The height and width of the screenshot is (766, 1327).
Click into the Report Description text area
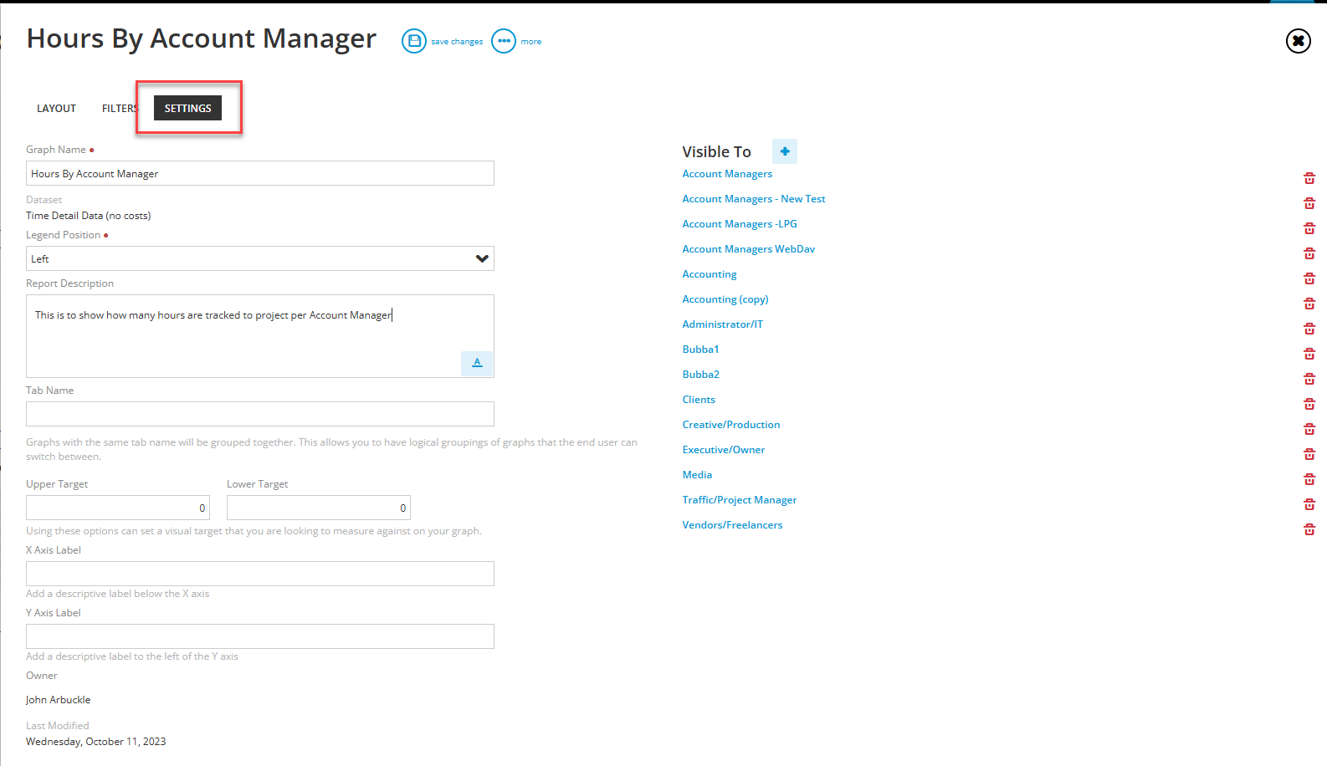click(x=260, y=336)
